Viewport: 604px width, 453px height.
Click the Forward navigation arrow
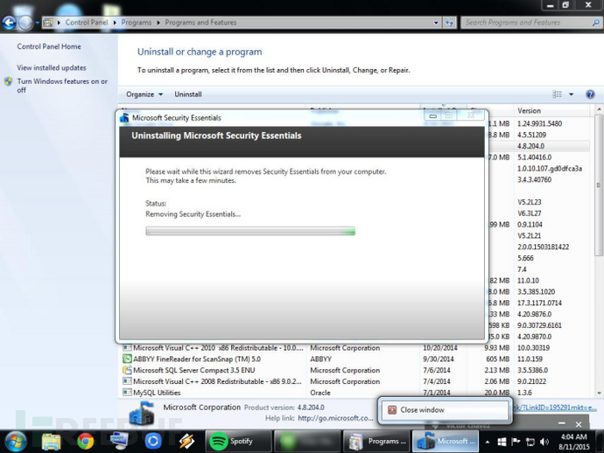click(x=25, y=23)
